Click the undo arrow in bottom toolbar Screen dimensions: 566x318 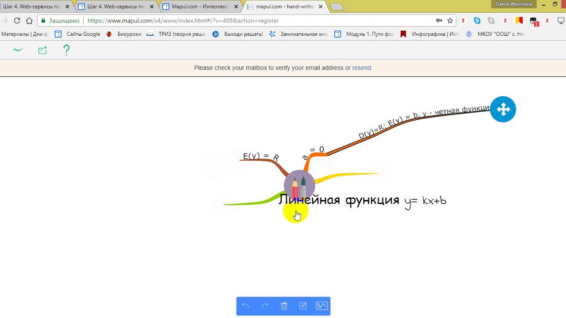pos(245,306)
